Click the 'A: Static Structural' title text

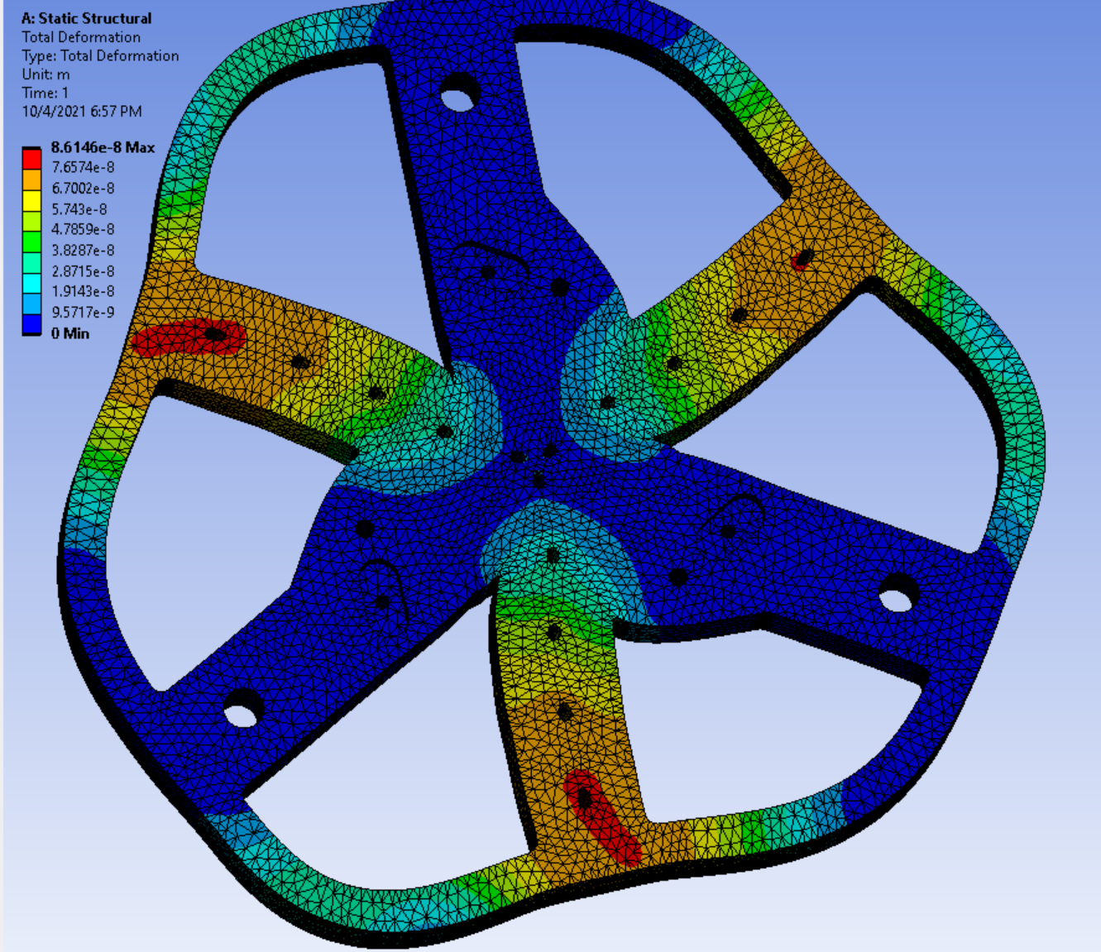point(87,18)
